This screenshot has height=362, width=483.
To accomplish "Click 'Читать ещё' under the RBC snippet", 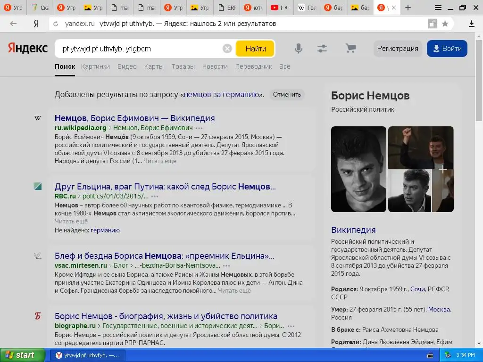I will (x=71, y=222).
